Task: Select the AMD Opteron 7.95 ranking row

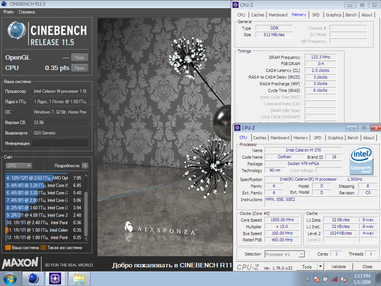Action: pos(44,178)
